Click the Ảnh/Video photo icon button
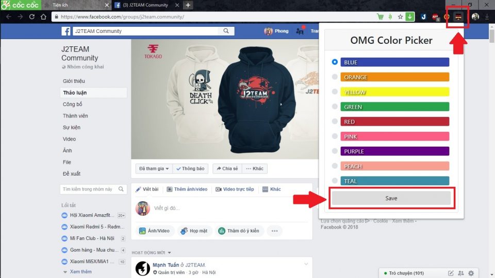This screenshot has height=278, width=495. coord(154,231)
